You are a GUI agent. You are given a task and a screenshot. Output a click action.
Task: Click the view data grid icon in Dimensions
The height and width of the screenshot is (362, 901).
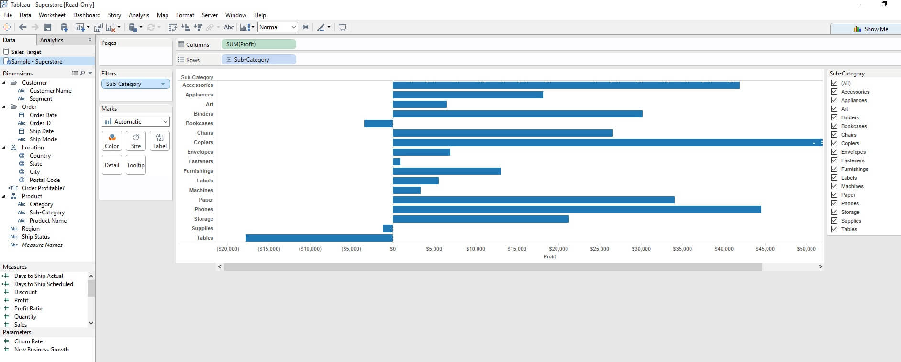75,73
